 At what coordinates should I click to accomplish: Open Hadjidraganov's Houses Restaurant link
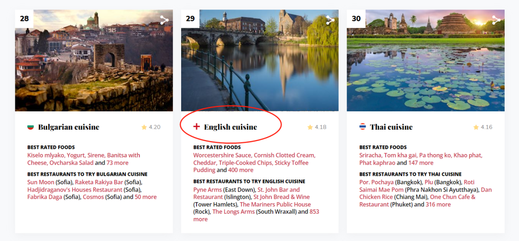pyautogui.click(x=75, y=190)
